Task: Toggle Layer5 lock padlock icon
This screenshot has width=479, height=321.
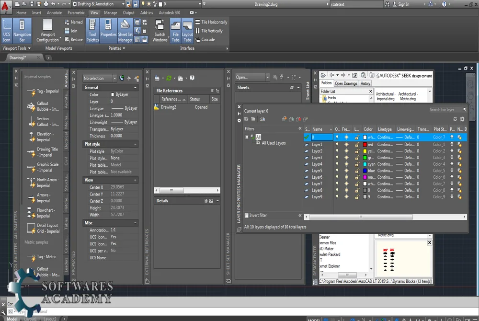Action: point(357,171)
